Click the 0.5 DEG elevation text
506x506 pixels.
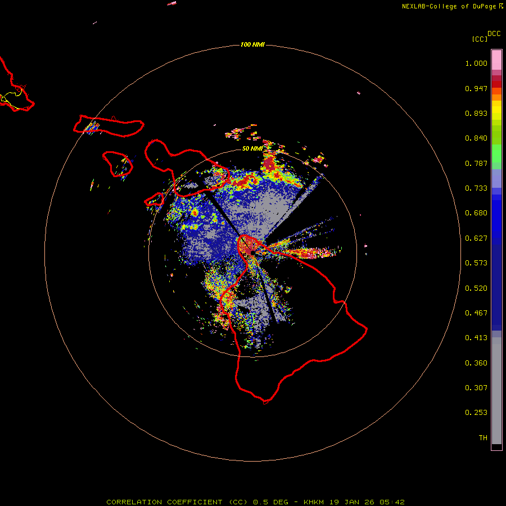pyautogui.click(x=270, y=502)
